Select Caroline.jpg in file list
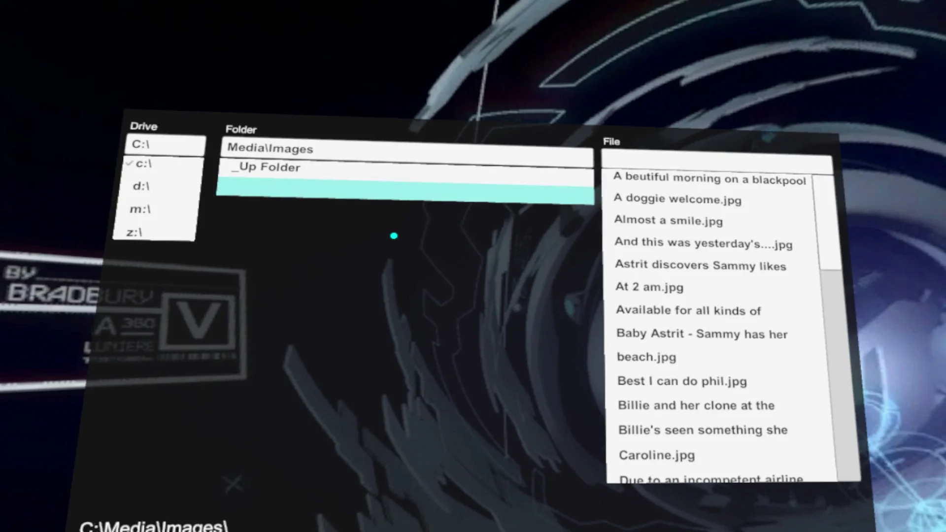The width and height of the screenshot is (946, 532). pyautogui.click(x=657, y=455)
